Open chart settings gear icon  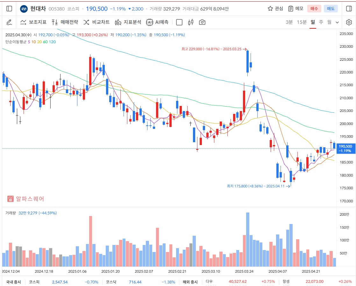349,22
